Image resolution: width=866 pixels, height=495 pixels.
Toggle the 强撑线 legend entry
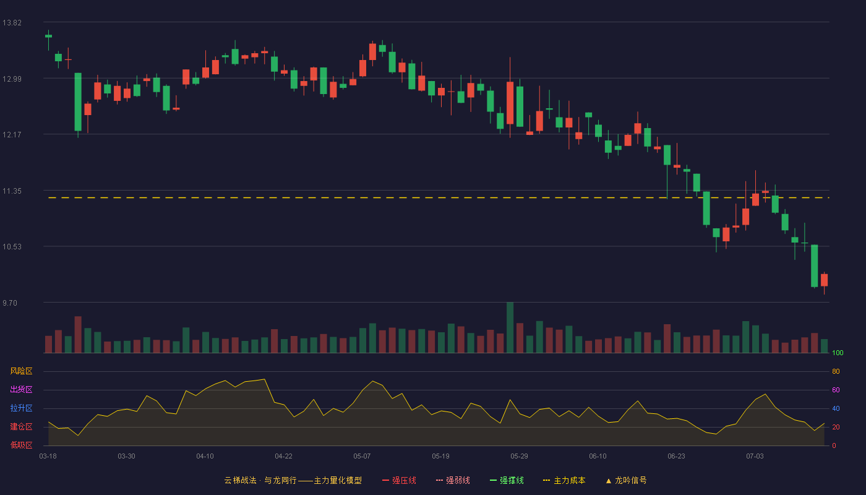pos(507,480)
